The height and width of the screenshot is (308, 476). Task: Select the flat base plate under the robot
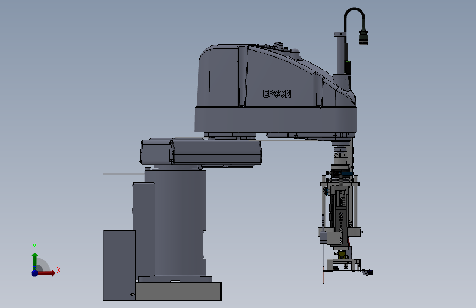(178, 292)
